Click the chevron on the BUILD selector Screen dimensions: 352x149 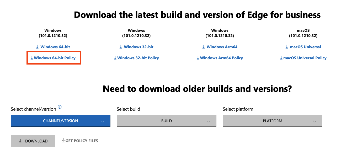209,121
